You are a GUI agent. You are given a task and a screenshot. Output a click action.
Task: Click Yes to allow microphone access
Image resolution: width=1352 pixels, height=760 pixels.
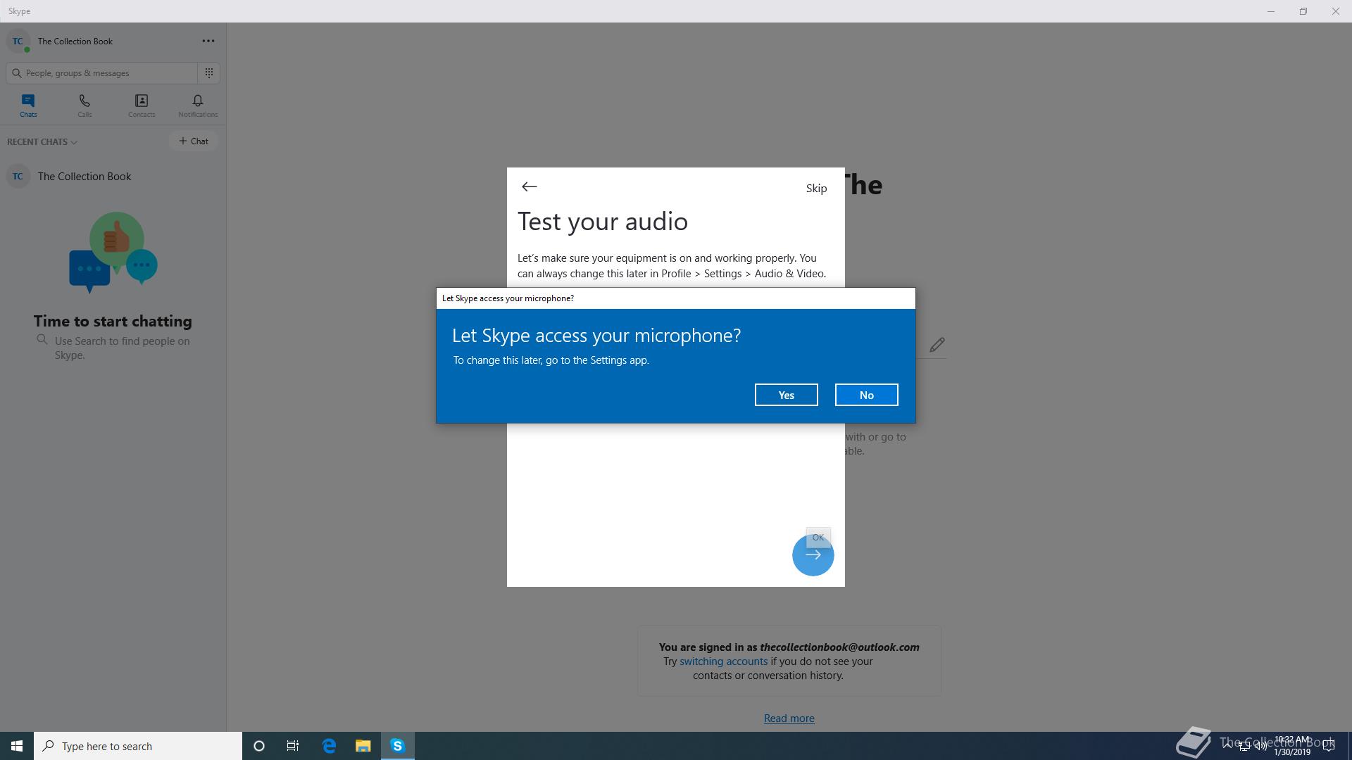coord(786,395)
